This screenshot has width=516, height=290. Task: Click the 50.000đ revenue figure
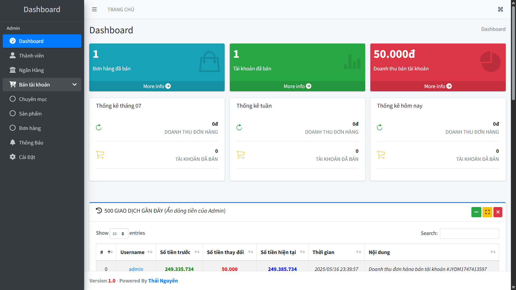coord(394,54)
